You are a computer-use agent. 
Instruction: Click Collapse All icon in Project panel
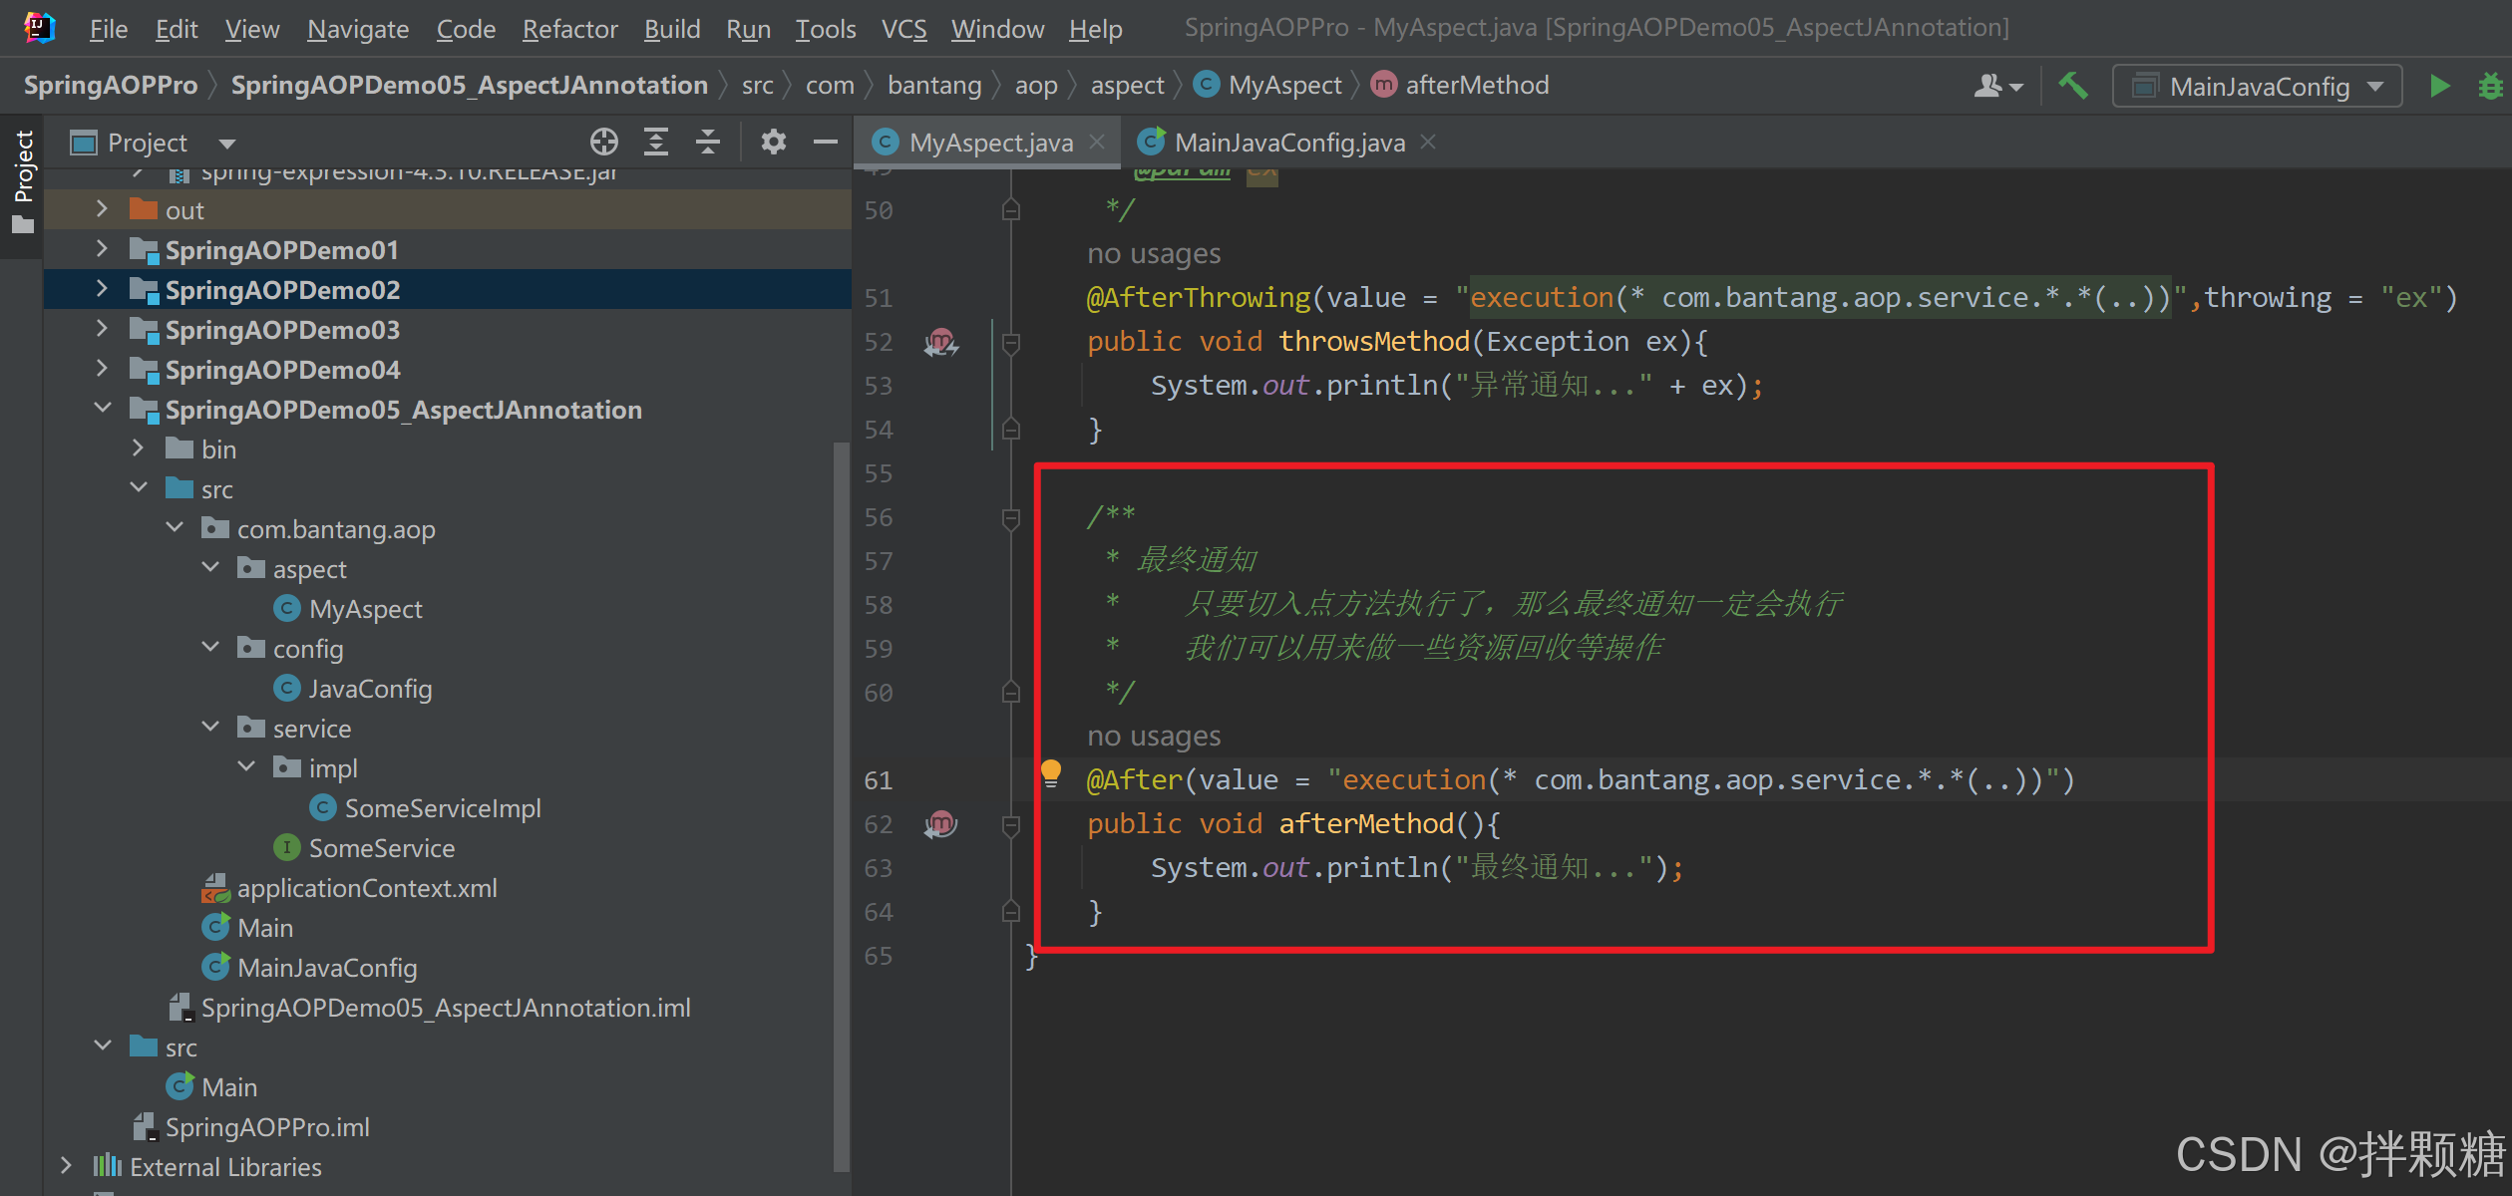(708, 143)
